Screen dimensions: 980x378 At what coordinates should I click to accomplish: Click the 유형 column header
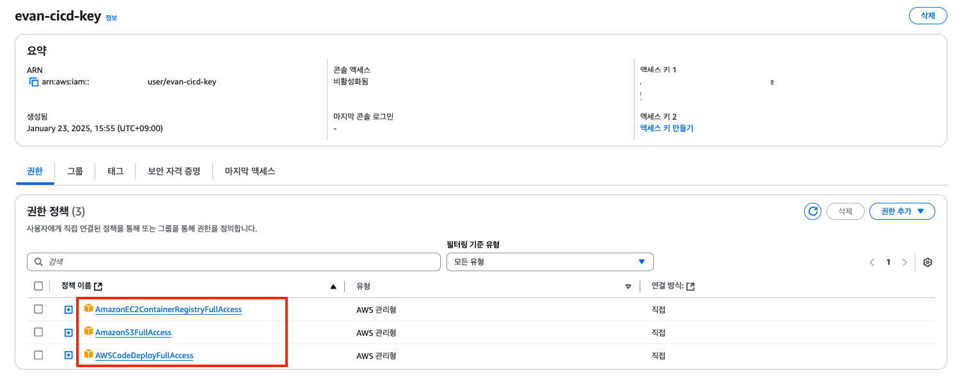click(x=363, y=286)
